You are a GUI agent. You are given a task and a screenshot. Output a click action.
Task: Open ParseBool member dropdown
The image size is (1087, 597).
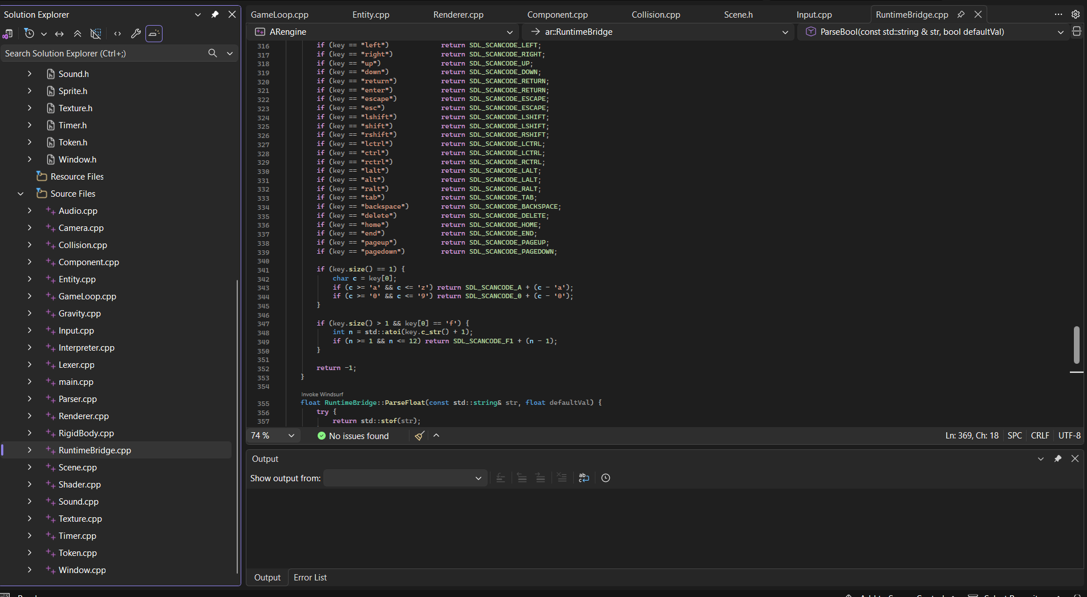[x=1061, y=32]
